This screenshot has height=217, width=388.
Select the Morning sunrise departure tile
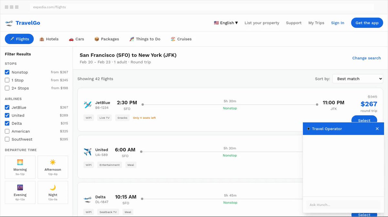point(20,167)
